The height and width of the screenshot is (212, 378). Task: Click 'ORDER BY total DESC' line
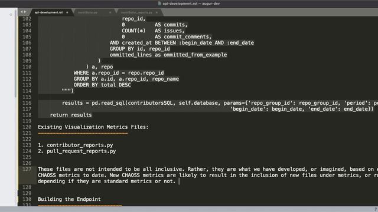pos(102,85)
